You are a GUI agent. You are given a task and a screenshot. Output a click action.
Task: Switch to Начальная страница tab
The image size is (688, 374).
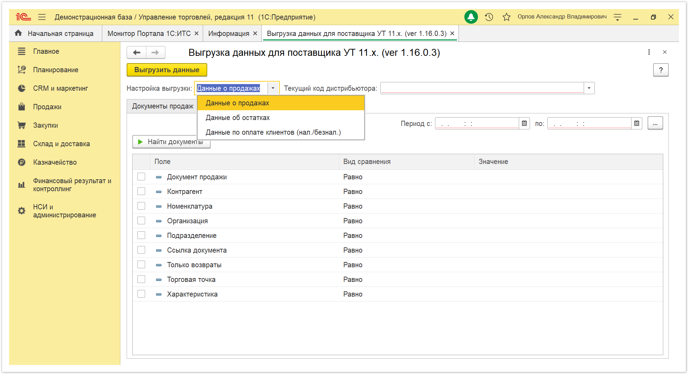click(x=56, y=33)
